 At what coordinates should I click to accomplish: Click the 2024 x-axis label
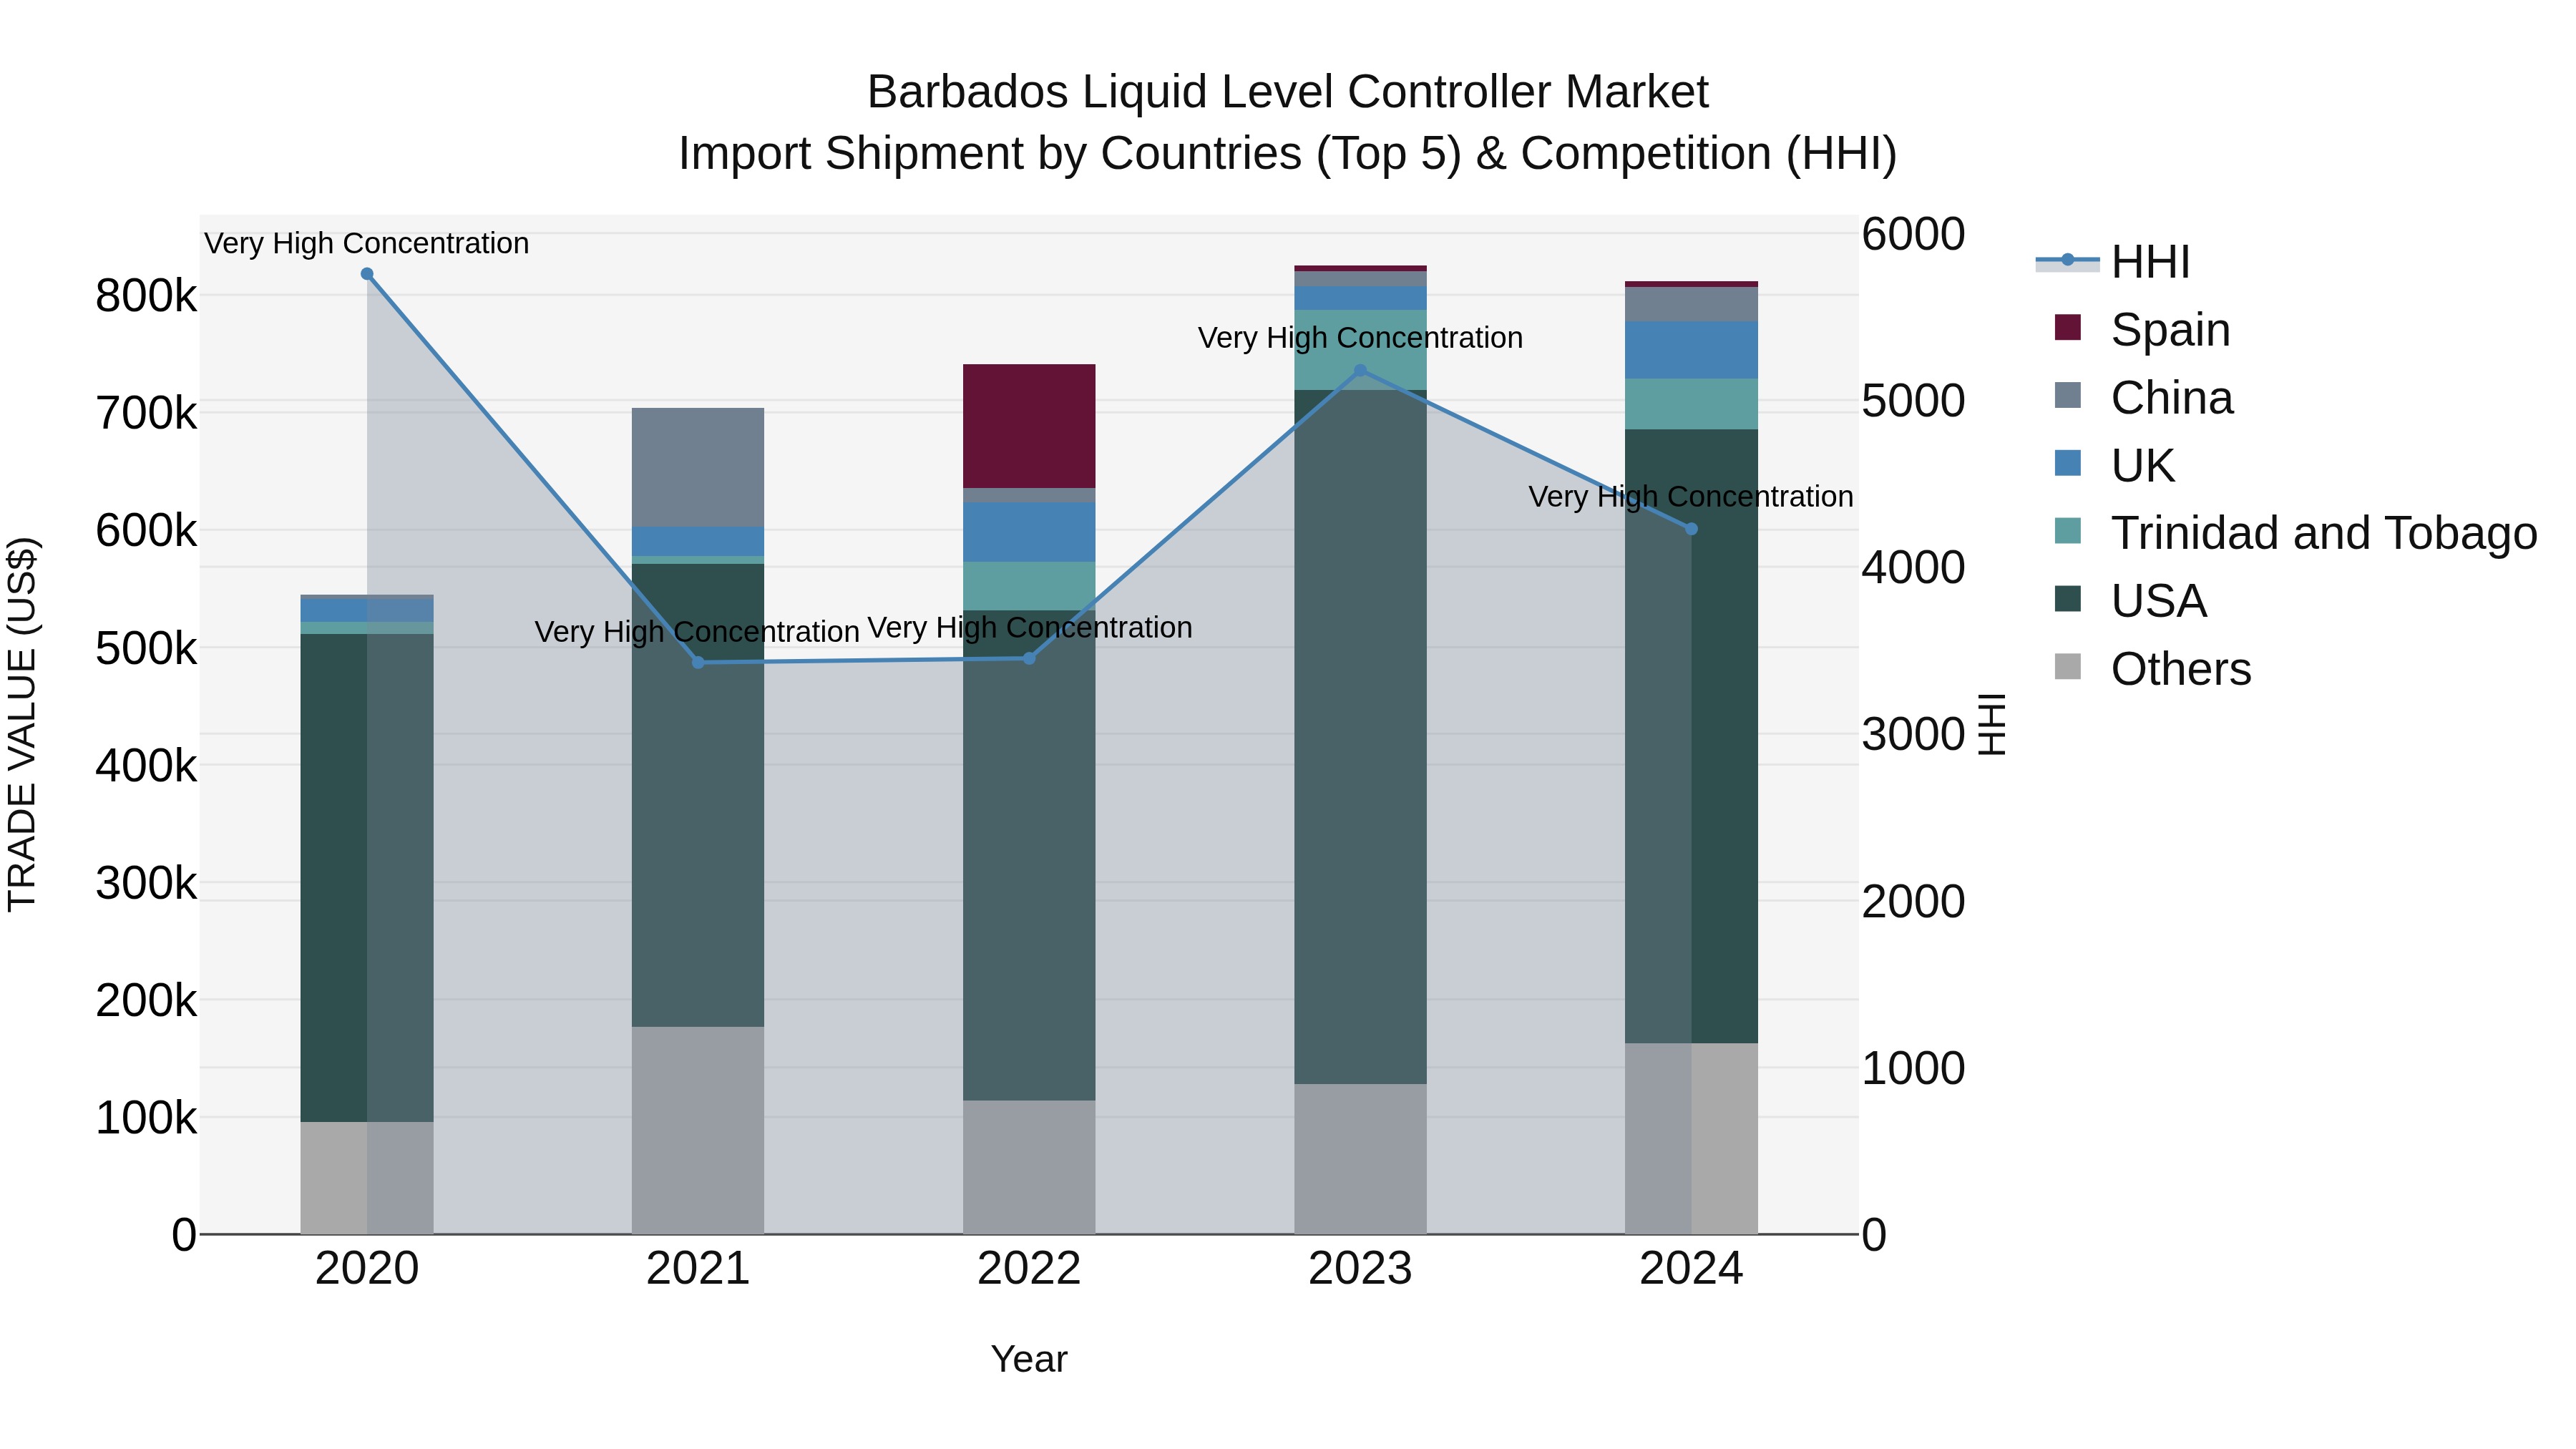(1691, 1269)
